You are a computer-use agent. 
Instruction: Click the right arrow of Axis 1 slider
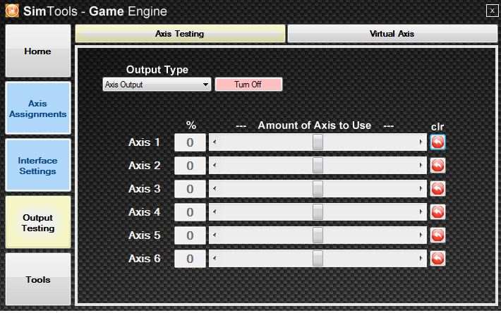(x=421, y=142)
